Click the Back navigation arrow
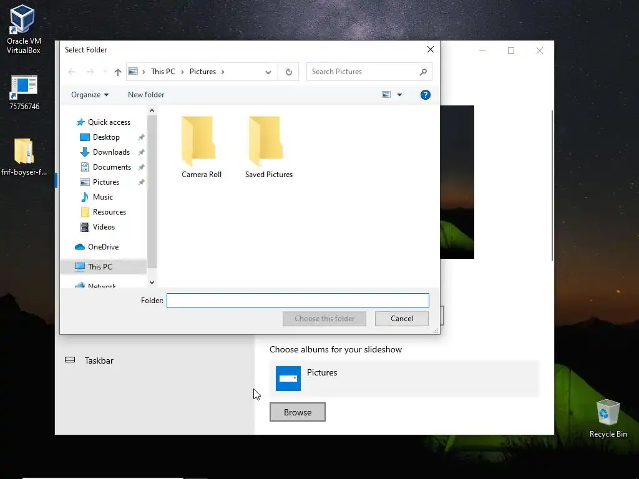The image size is (639, 479). point(72,72)
